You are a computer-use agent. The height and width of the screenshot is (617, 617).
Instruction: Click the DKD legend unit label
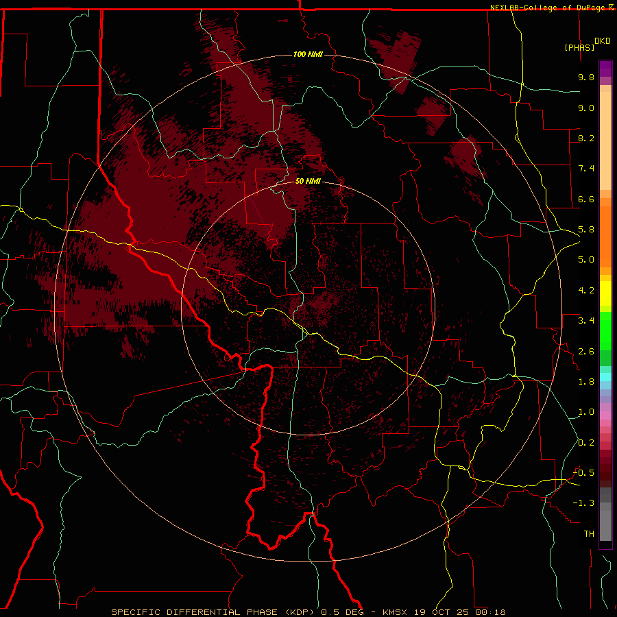(x=603, y=41)
